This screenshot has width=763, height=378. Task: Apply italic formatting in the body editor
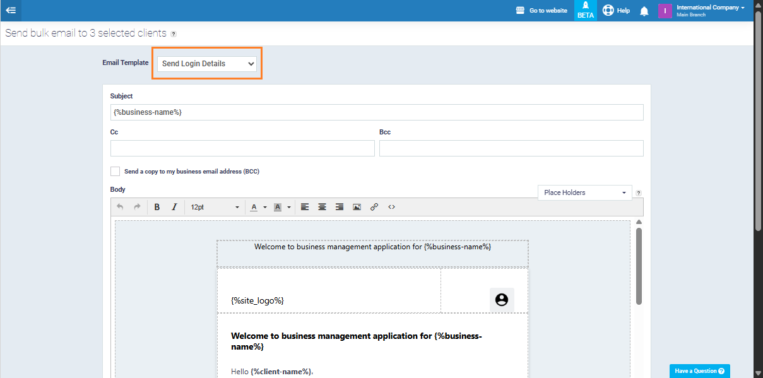(x=174, y=207)
